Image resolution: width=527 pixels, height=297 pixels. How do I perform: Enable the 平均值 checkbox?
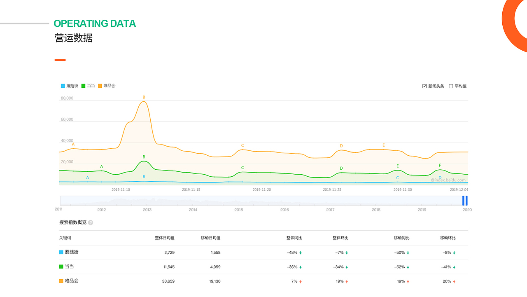pyautogui.click(x=451, y=86)
